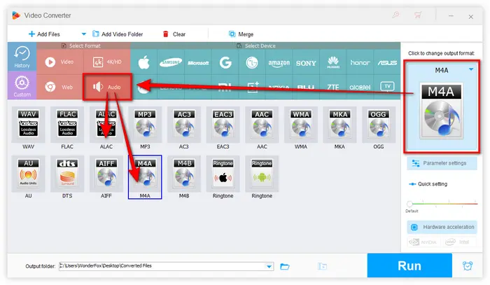Viewport: 490px width, 285px height.
Task: Open the Alcatel device category
Action: click(360, 87)
